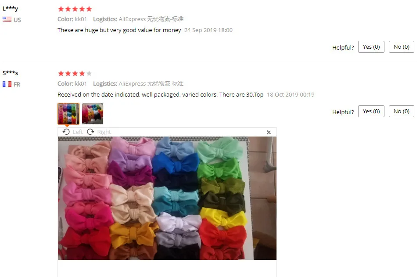Click the US flag icon
The image size is (420, 277).
pyautogui.click(x=7, y=19)
